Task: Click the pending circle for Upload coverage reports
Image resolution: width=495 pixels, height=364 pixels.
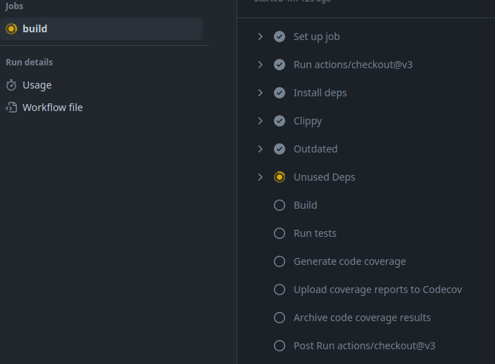Action: [x=280, y=290]
